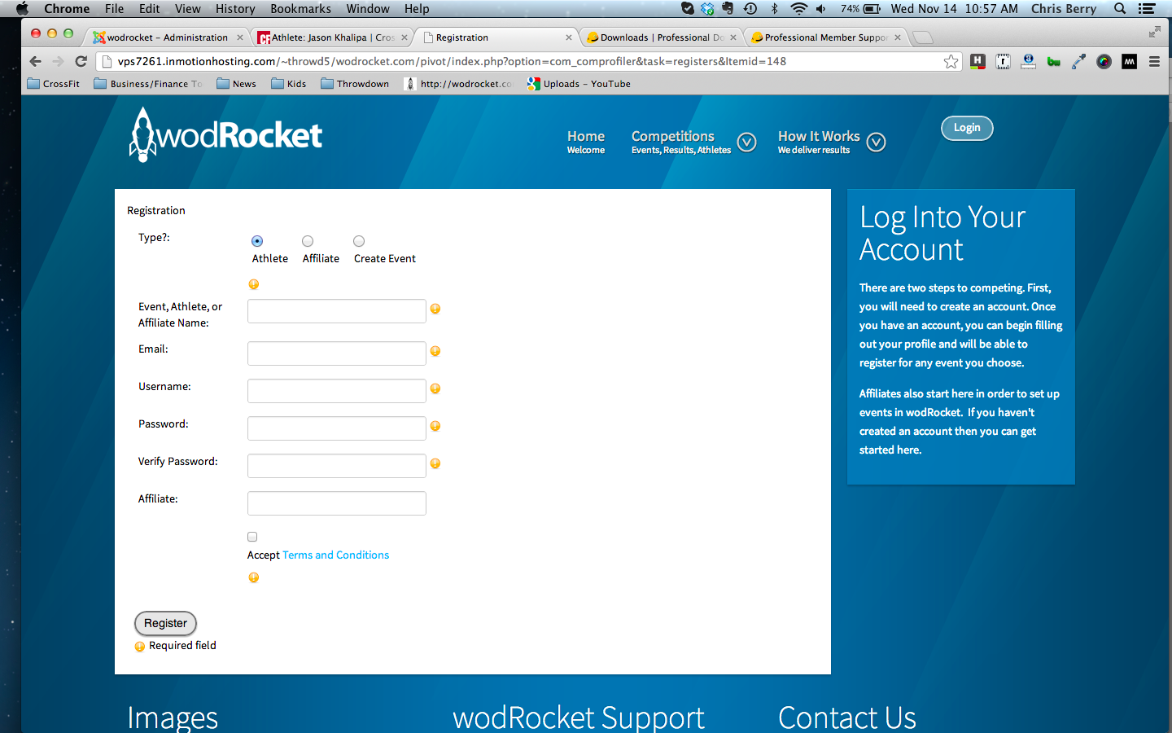Select the Create Event radio button
This screenshot has width=1172, height=733.
(359, 241)
